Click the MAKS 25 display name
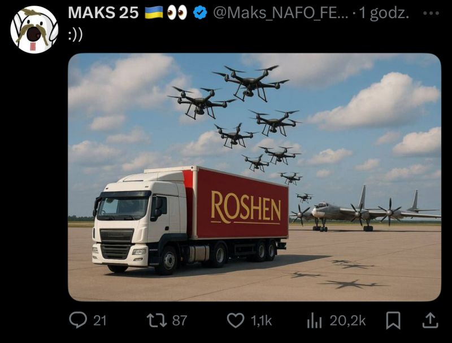Viewport: 452px width, 343px height. [x=103, y=13]
